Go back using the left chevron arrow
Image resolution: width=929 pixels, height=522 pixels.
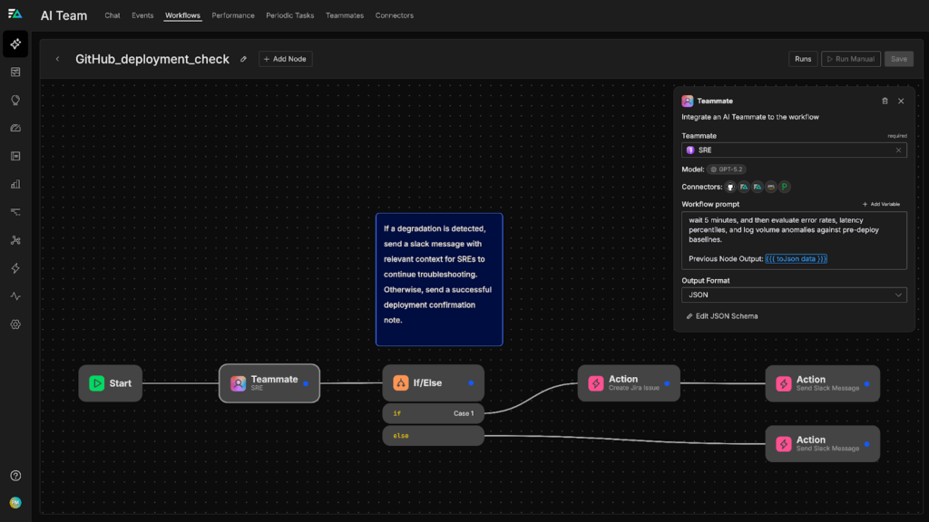(58, 59)
